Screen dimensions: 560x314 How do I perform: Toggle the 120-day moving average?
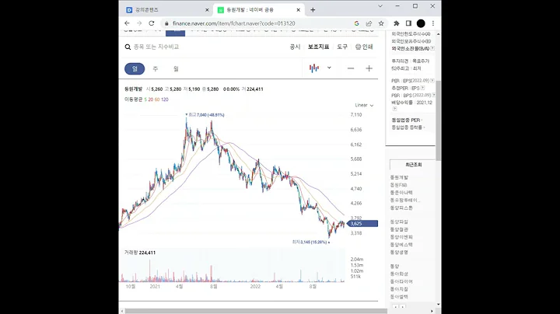click(165, 99)
